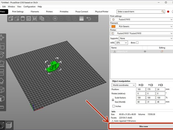Open the Variable layer height tool

tap(82, 18)
